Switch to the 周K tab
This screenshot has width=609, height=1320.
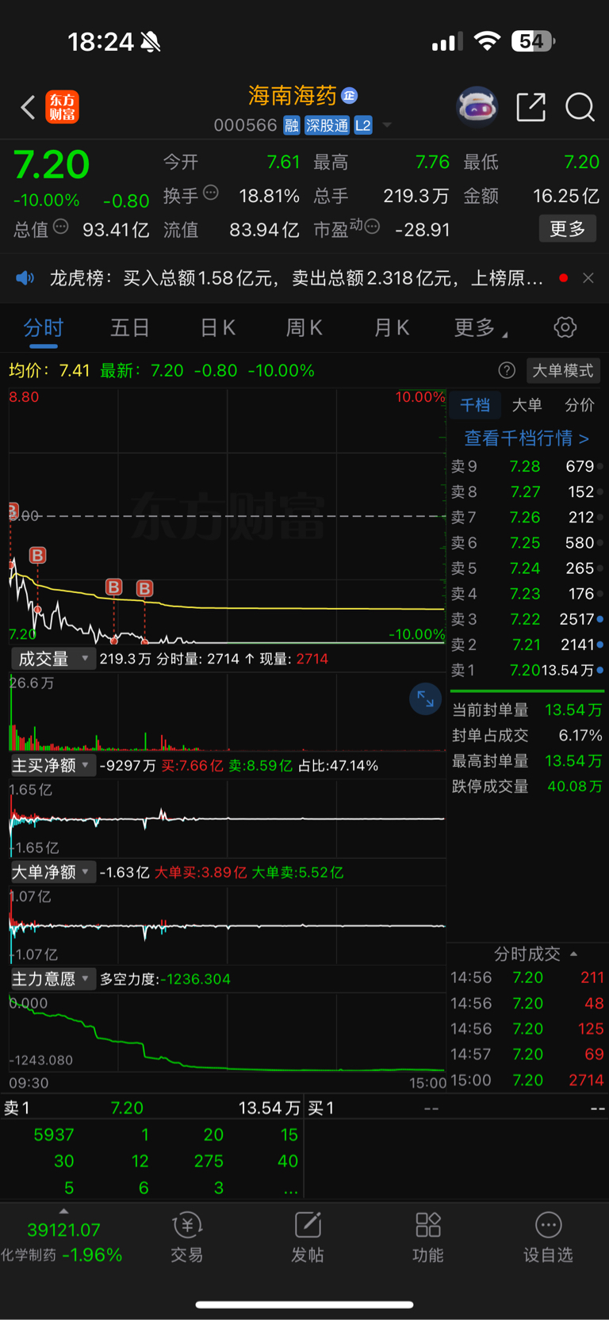304,327
